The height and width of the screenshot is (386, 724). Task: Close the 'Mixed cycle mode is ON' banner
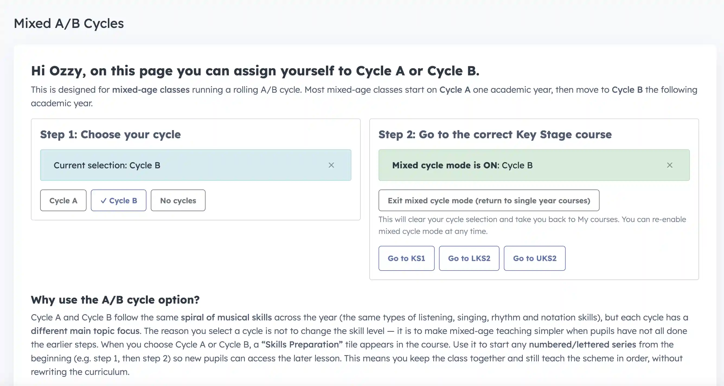[669, 165]
